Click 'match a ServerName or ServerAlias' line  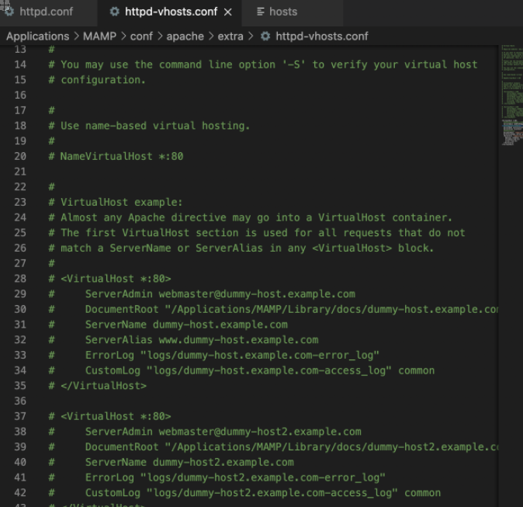point(241,248)
